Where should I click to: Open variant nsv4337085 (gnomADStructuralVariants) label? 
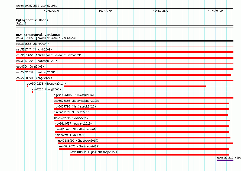point(46,38)
